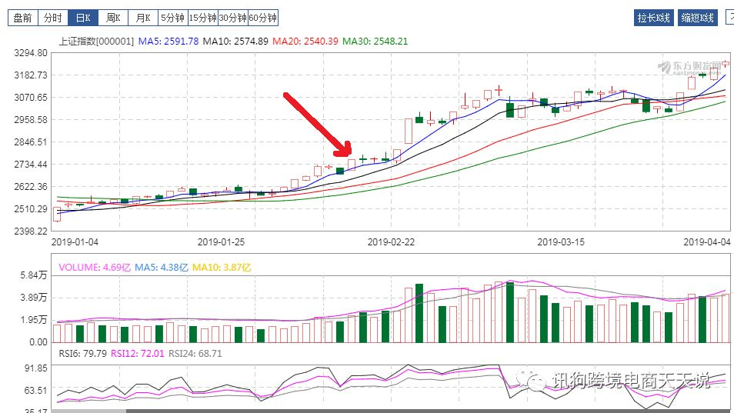Click the red MA20 indicator label
This screenshot has width=734, height=413.
point(305,41)
